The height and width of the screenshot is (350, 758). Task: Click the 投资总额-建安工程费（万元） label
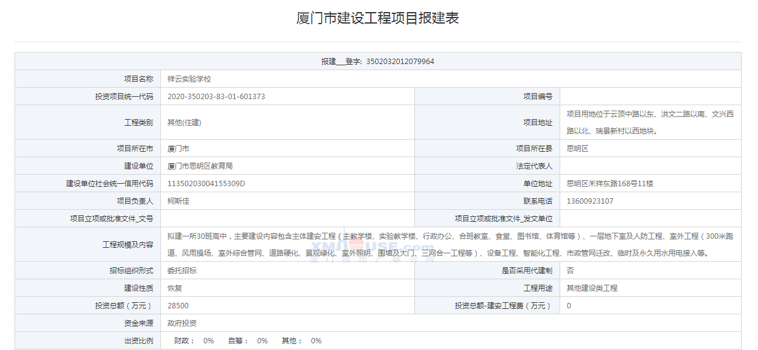point(504,306)
